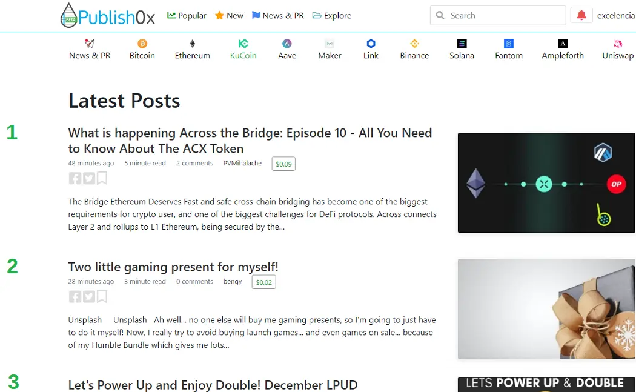The width and height of the screenshot is (636, 392).
Task: Open the Lets Power Up banner thumbnail
Action: pos(546,385)
